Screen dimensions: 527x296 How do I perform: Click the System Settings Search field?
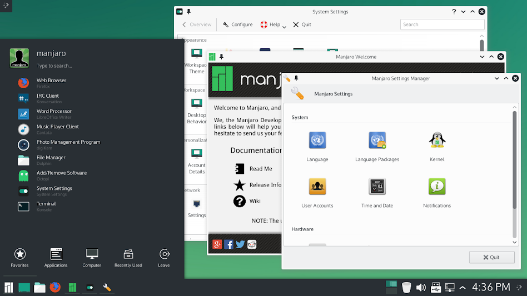pyautogui.click(x=442, y=24)
